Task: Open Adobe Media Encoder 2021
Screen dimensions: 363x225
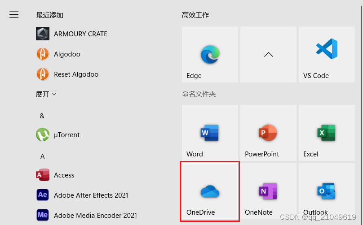Action: (x=86, y=215)
